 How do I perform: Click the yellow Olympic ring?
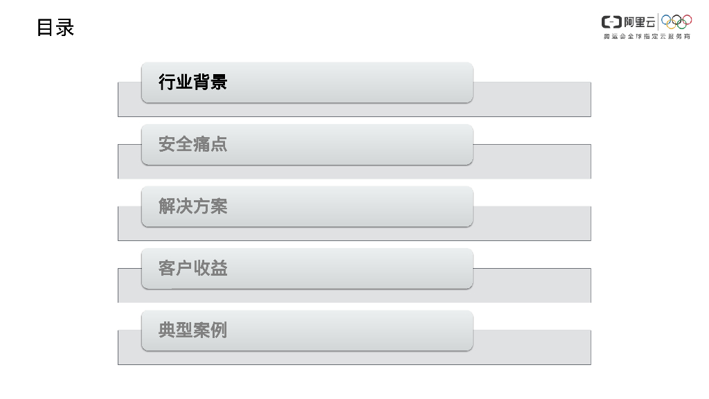[672, 24]
